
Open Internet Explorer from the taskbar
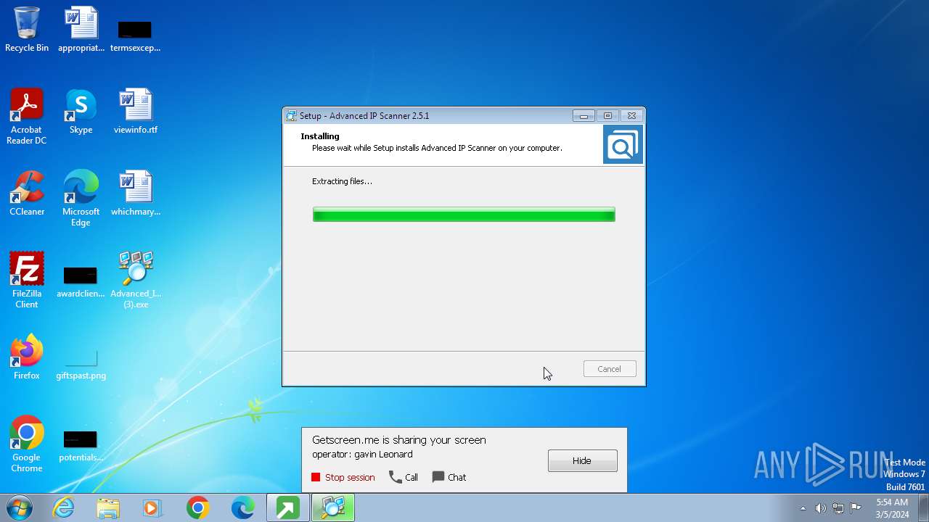click(63, 507)
